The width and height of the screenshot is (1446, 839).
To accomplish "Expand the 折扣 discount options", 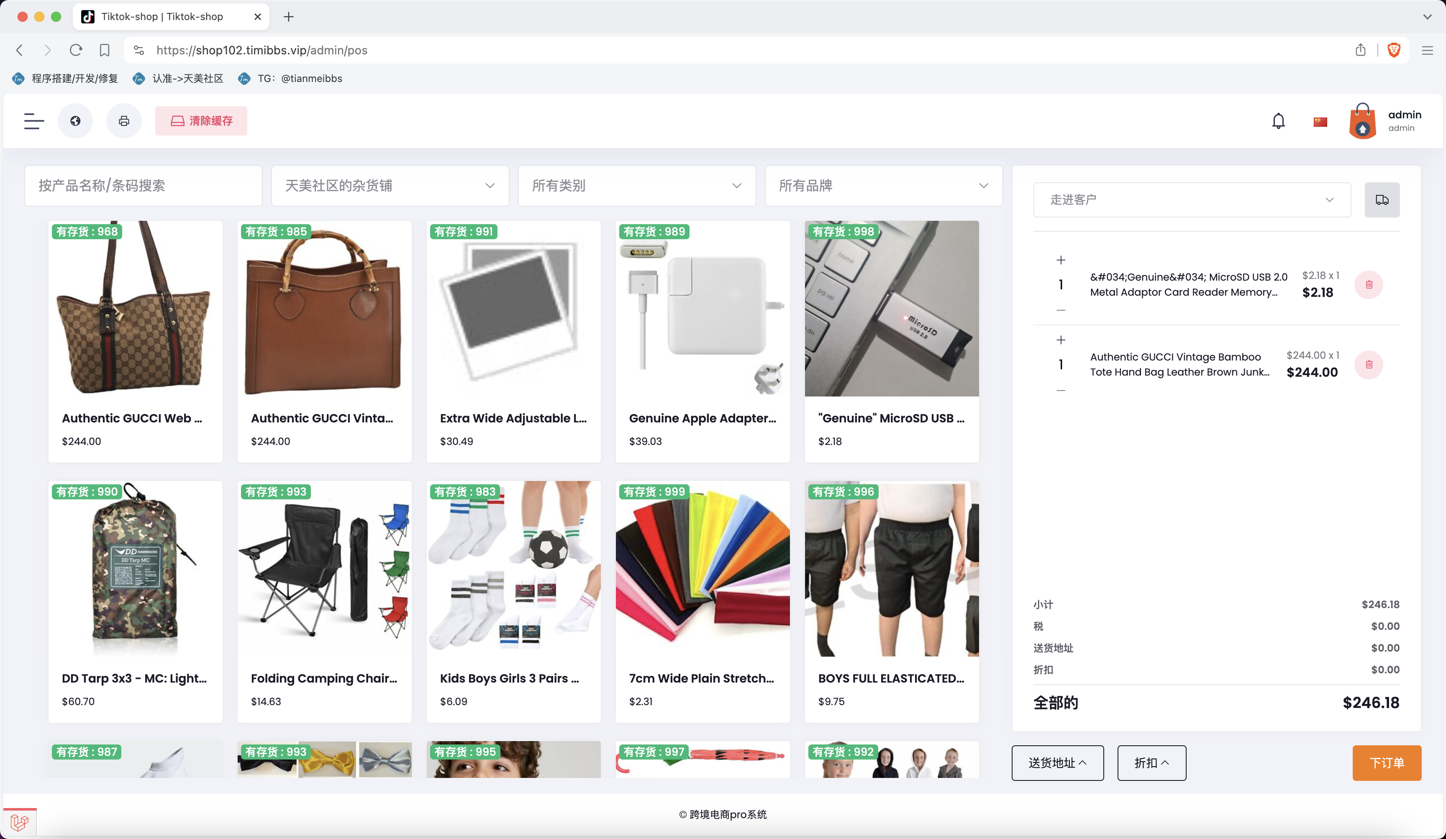I will pos(1151,763).
